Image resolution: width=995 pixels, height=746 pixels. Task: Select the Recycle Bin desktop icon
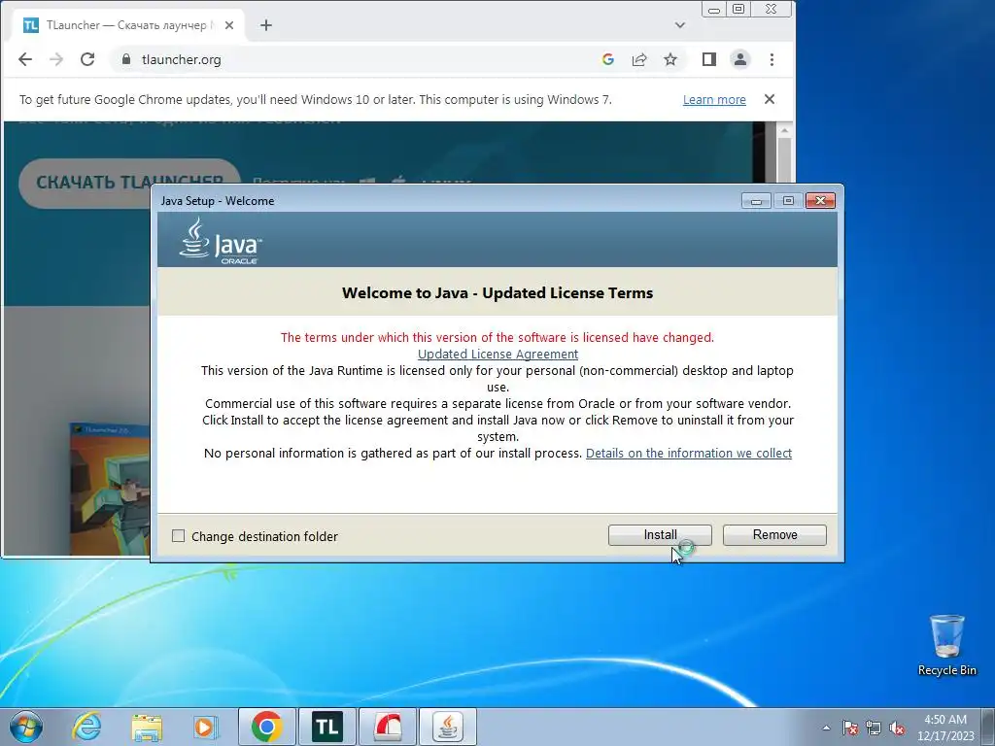pos(946,645)
